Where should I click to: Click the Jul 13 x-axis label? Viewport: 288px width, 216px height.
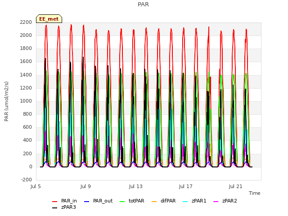point(136,187)
